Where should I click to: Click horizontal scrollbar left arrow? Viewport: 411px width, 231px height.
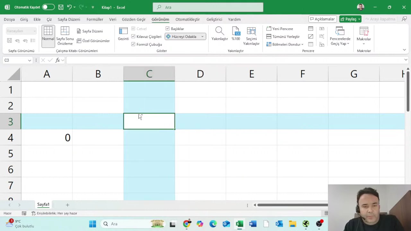[255, 205]
